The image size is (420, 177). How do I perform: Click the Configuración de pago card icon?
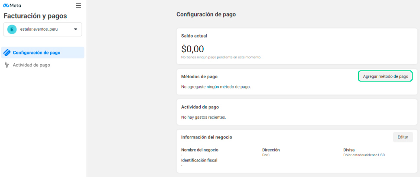click(7, 53)
